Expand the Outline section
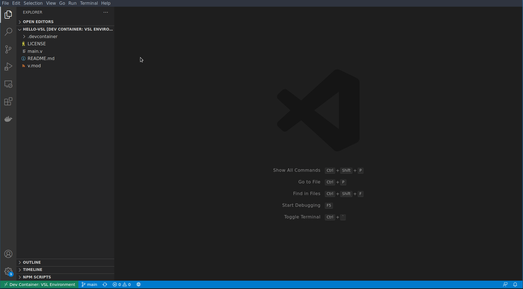 pos(65,262)
